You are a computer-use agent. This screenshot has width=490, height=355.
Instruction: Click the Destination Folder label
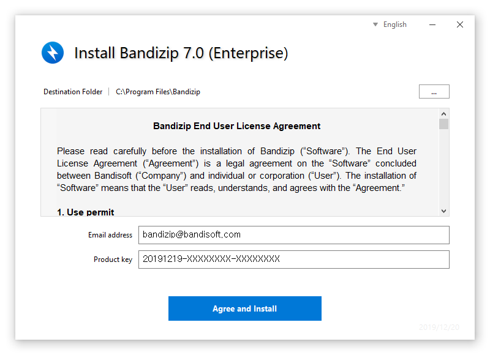point(73,92)
